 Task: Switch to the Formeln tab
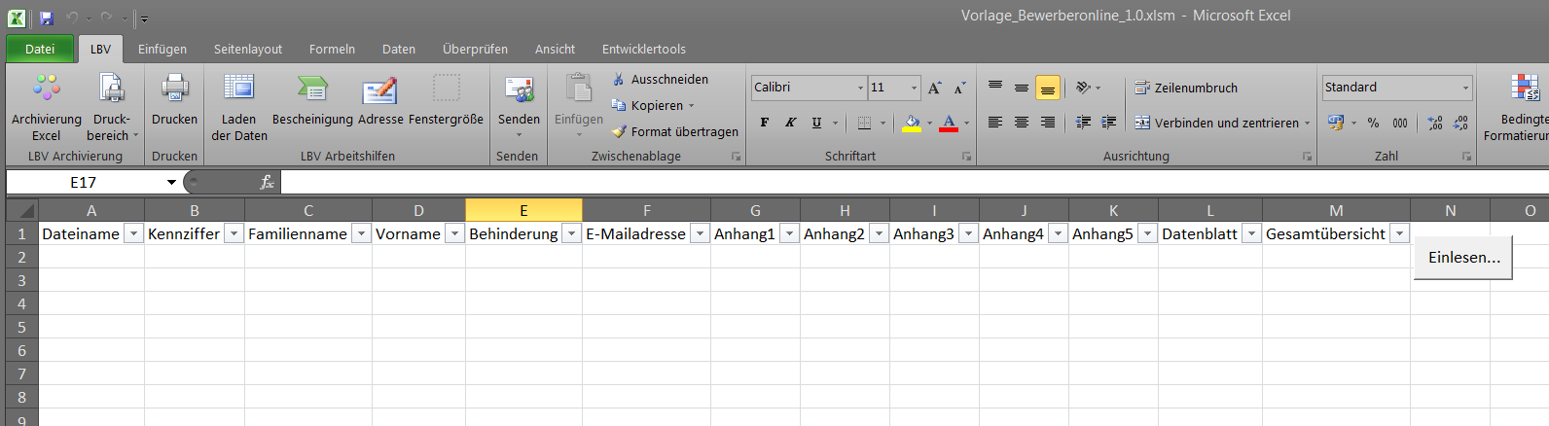click(x=332, y=49)
